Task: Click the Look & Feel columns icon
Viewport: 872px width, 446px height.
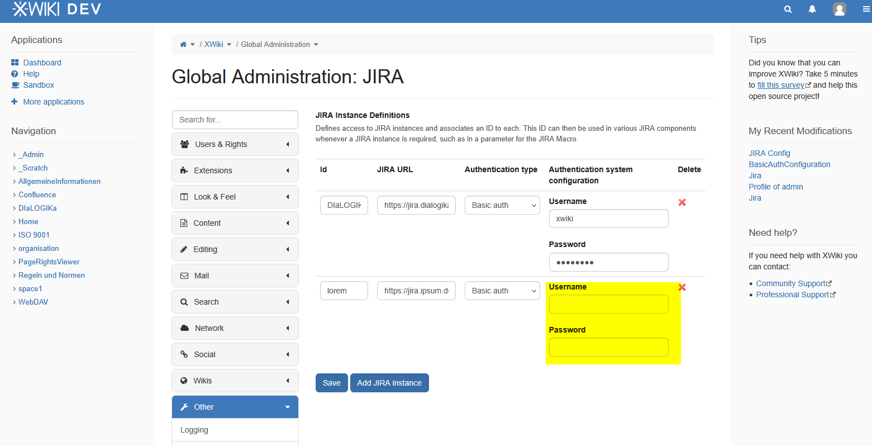Action: pyautogui.click(x=184, y=197)
